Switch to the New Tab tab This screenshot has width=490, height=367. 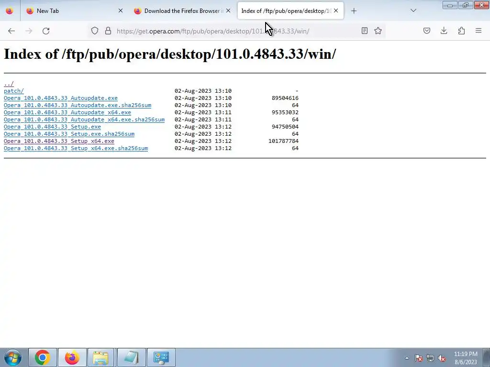pyautogui.click(x=74, y=11)
